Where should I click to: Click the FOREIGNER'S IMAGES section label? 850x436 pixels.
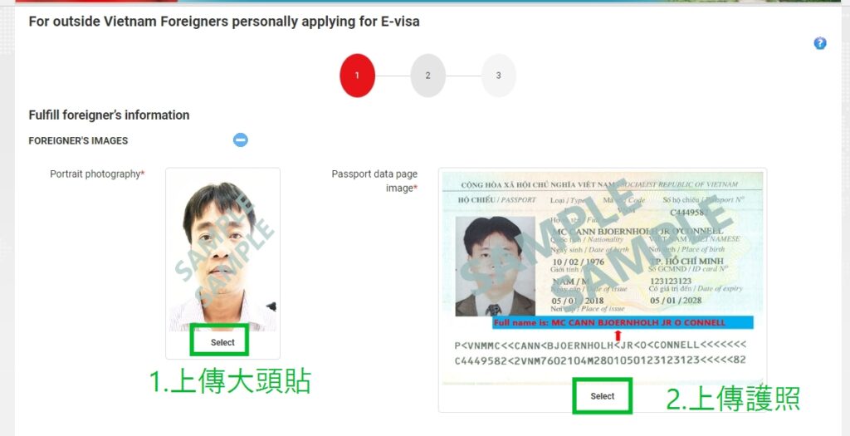tap(78, 140)
